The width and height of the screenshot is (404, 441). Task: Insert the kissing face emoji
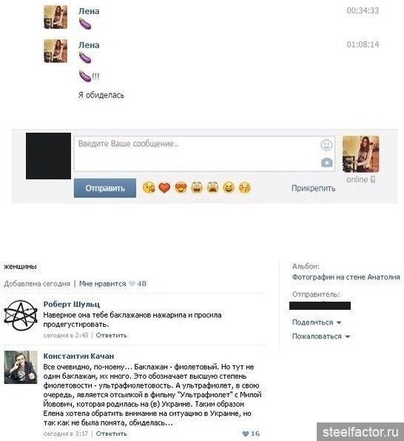coord(149,188)
